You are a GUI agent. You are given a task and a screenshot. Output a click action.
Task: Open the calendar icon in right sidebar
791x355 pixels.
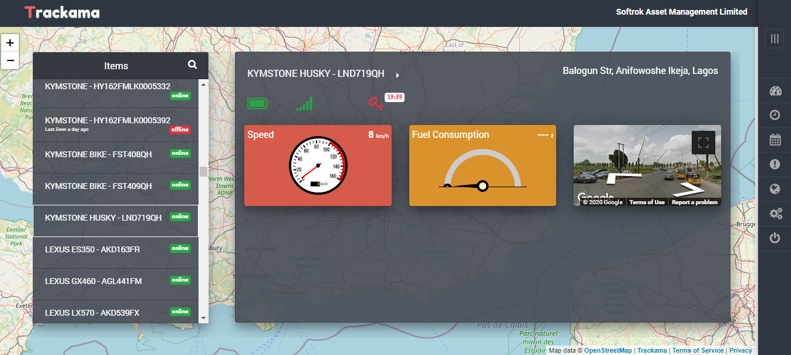(775, 140)
